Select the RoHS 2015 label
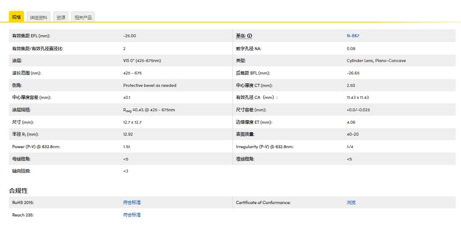 [x=23, y=202]
